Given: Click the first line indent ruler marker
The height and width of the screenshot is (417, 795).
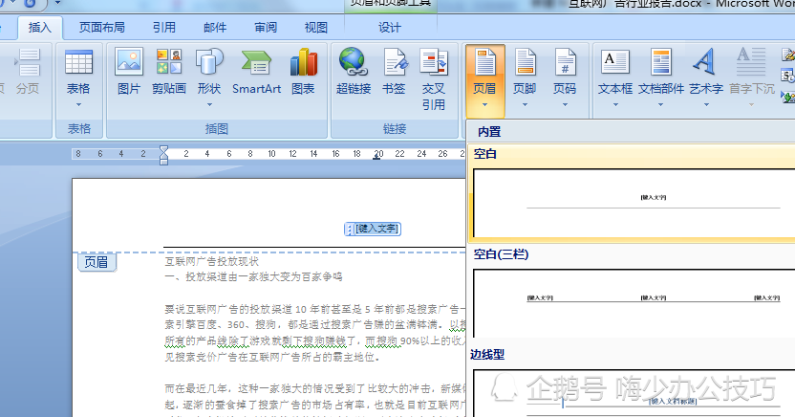Looking at the screenshot, I should pos(163,150).
